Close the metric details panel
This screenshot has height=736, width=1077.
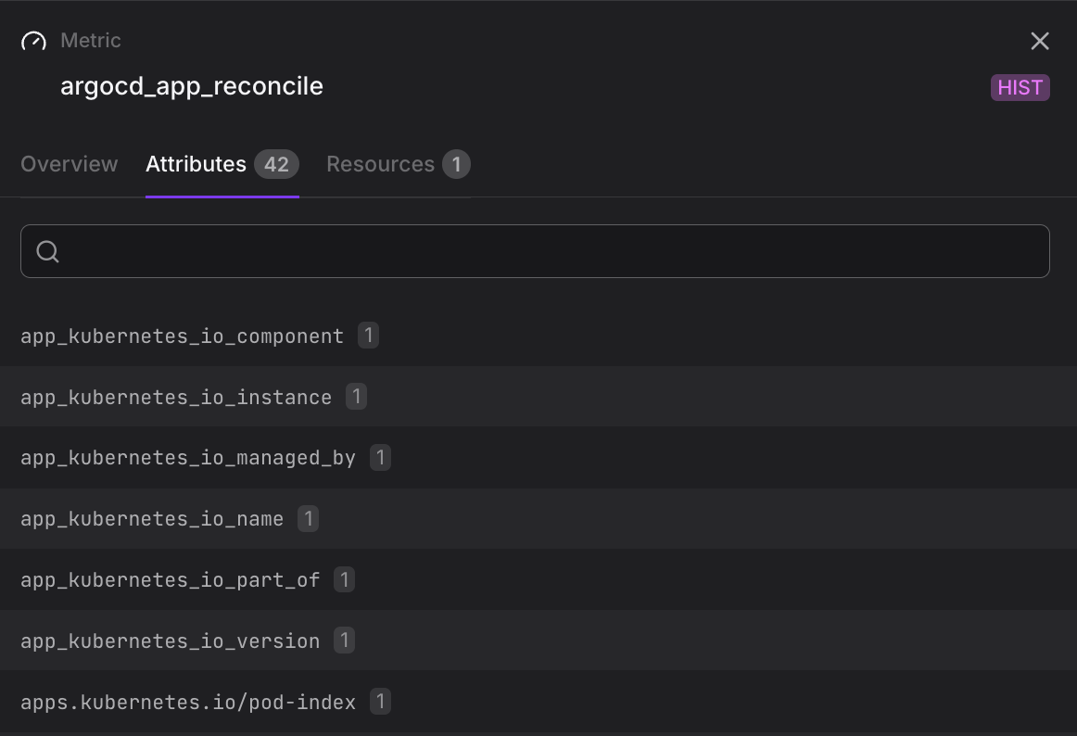(1039, 41)
